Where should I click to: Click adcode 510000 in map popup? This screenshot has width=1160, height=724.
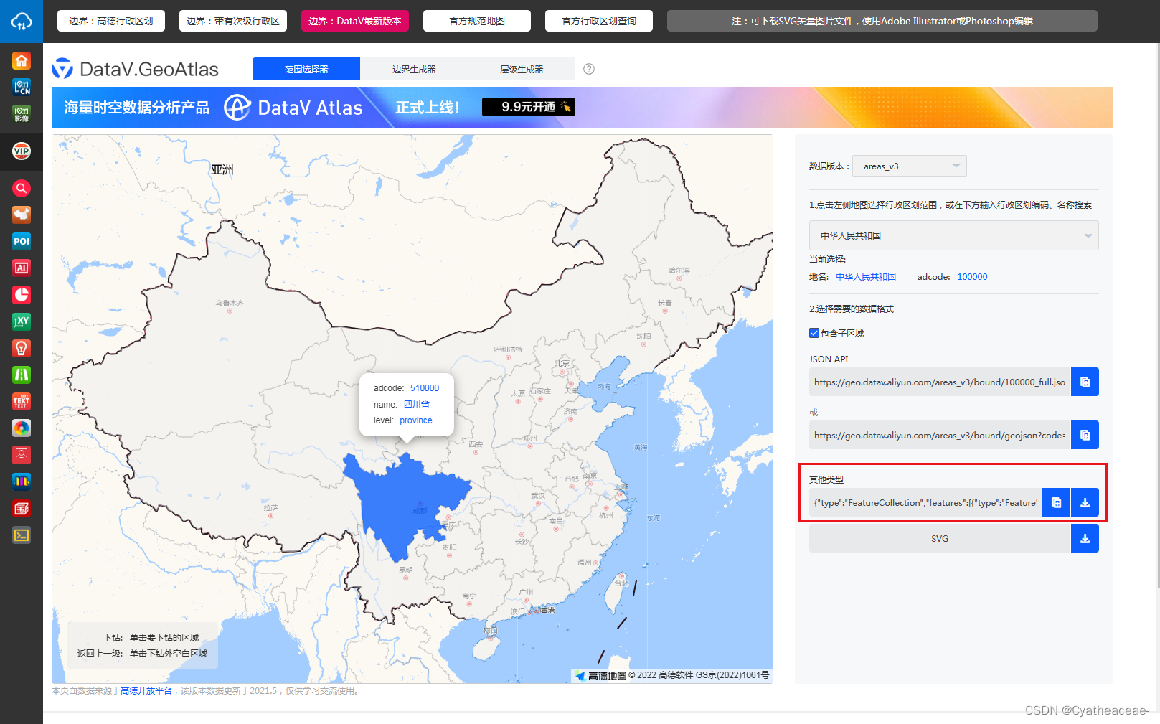point(425,388)
